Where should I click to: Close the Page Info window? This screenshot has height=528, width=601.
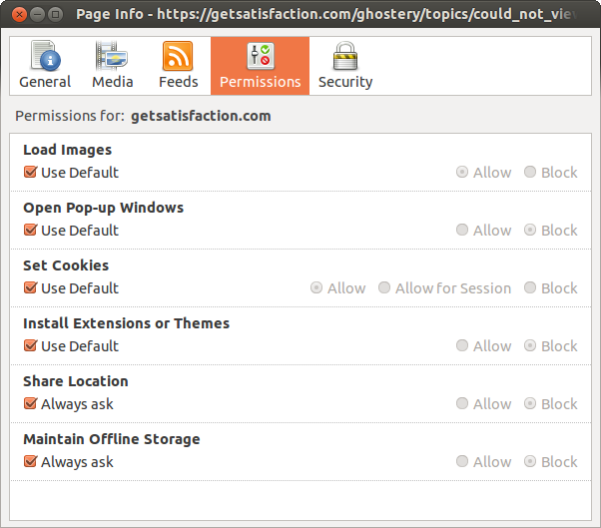coord(17,15)
